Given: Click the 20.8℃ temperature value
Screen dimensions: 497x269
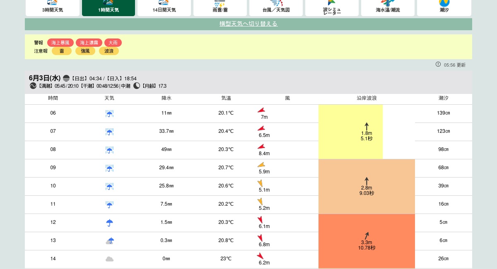Looking at the screenshot, I should click(x=226, y=241).
